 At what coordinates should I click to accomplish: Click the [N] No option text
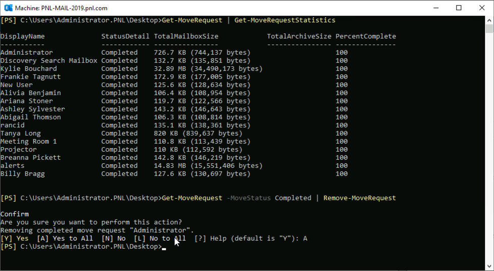(x=114, y=239)
